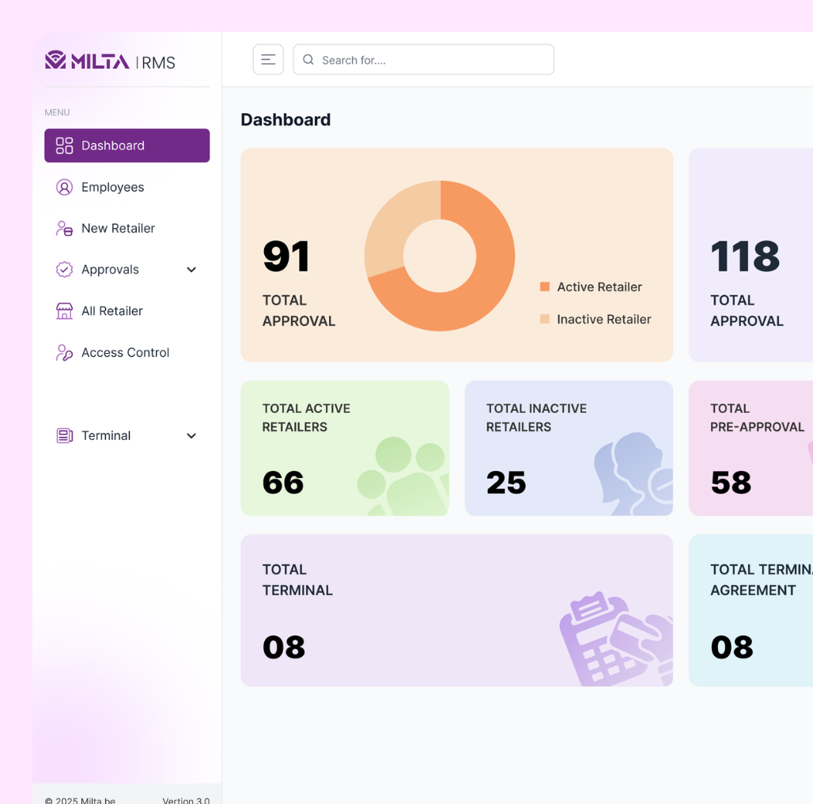Focus the 'Search for....' input field
The height and width of the screenshot is (804, 813).
pyautogui.click(x=423, y=59)
